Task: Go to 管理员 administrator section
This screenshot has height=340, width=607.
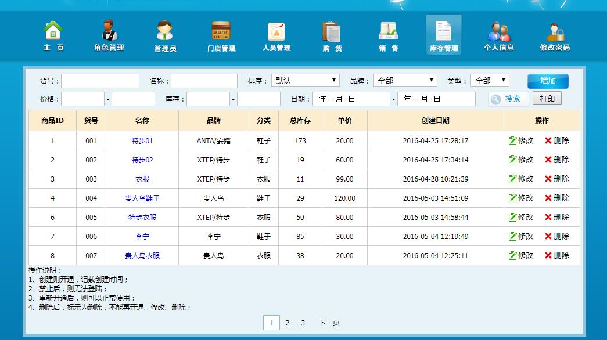Action: click(165, 36)
